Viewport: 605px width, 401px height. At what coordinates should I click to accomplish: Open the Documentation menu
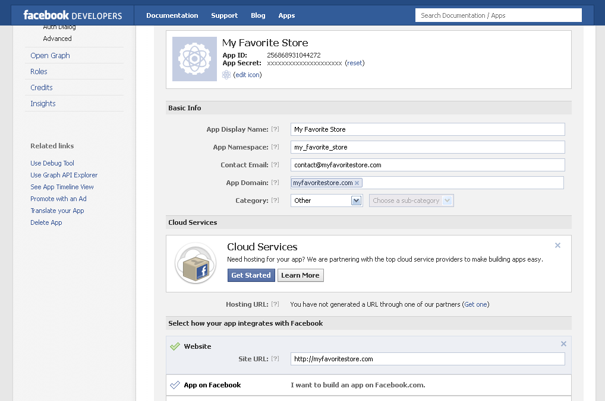172,15
